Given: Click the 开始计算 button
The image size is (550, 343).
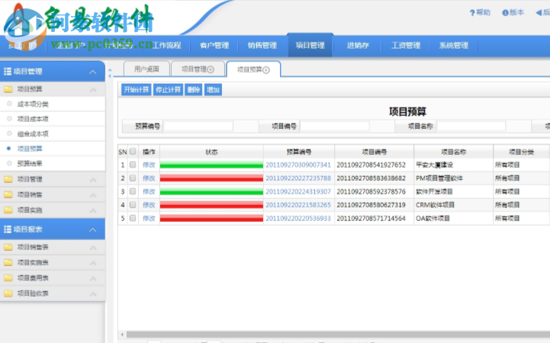Looking at the screenshot, I should click(x=136, y=90).
